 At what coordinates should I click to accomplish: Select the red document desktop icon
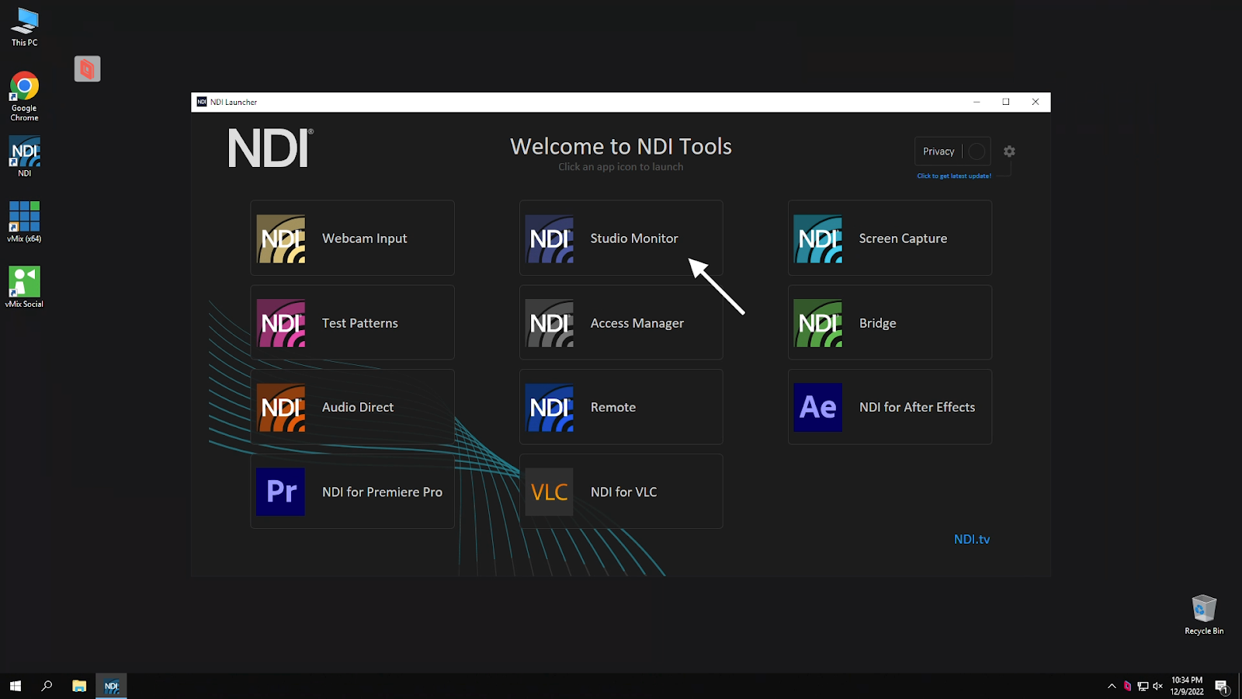pos(88,69)
